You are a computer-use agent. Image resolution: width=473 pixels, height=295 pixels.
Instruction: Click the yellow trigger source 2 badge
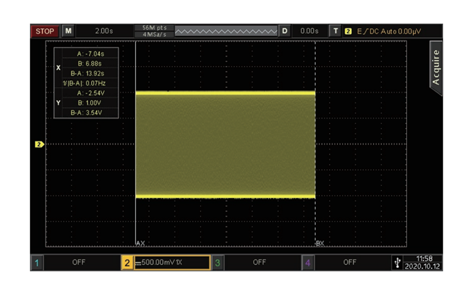[x=348, y=31]
